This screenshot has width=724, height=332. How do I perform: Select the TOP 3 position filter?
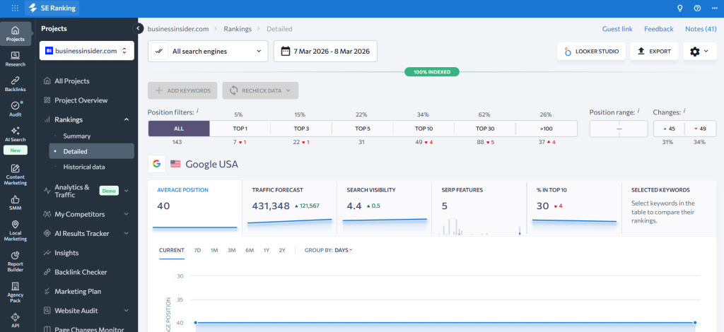[301, 129]
